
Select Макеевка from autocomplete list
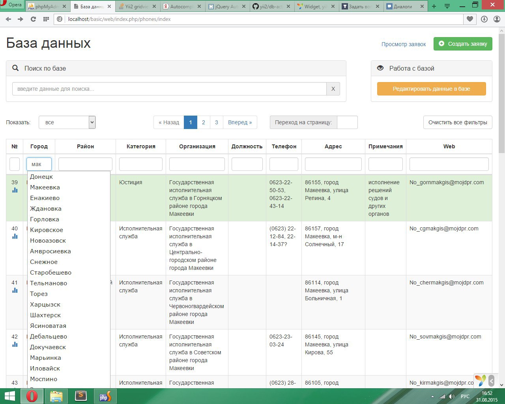(69, 187)
